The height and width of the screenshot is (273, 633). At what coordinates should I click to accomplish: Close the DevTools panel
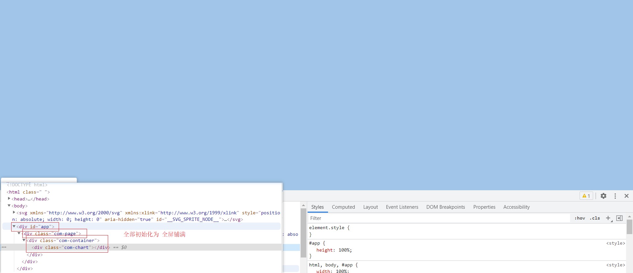tap(626, 196)
